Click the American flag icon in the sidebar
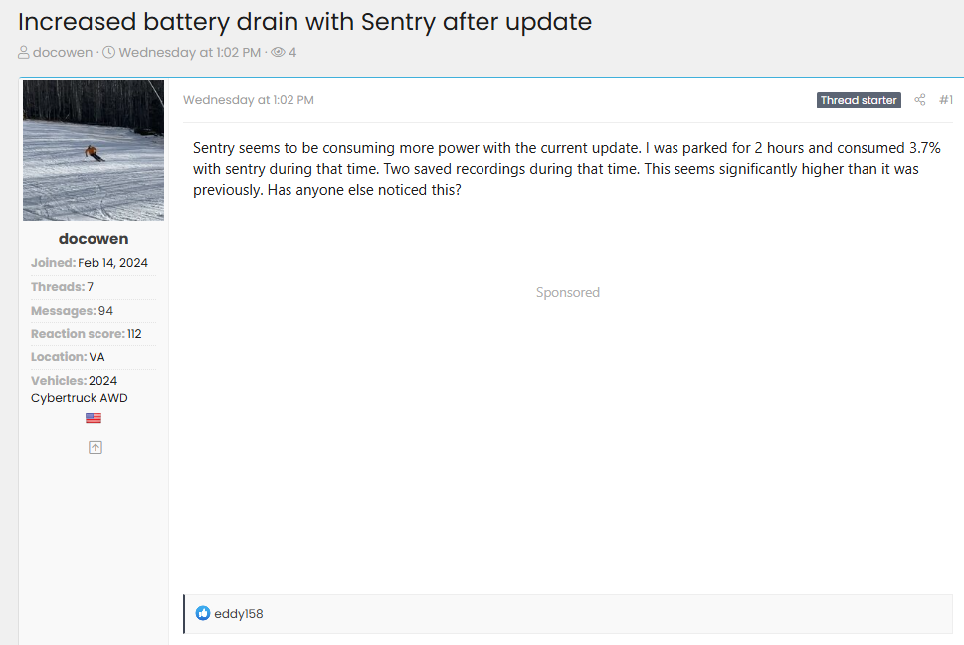This screenshot has width=964, height=645. pos(93,417)
